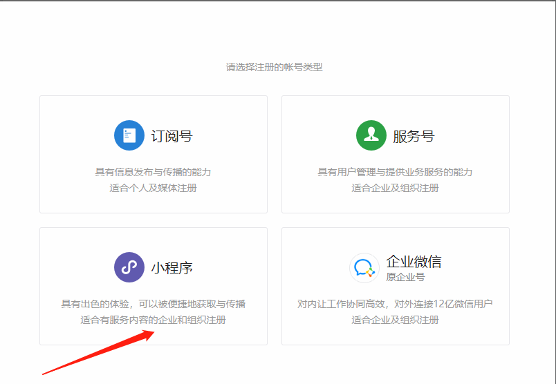
Task: Select the 订阅号 title text
Action: click(x=172, y=136)
